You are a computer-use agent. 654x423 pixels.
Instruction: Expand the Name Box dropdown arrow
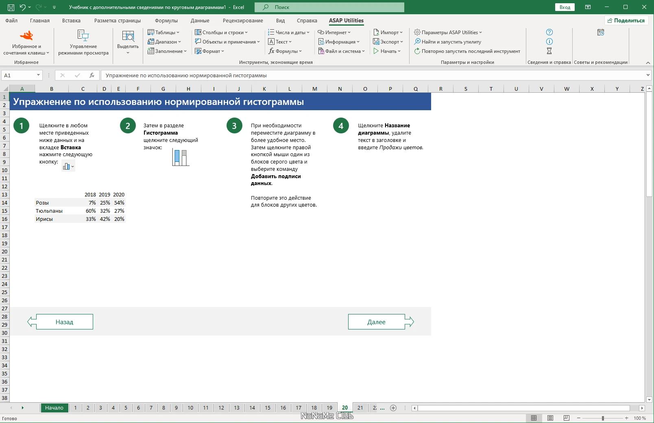tap(38, 75)
